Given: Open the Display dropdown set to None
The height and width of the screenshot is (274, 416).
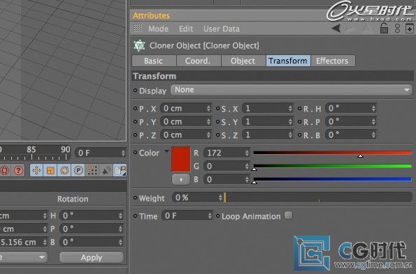Looking at the screenshot, I should tap(292, 90).
